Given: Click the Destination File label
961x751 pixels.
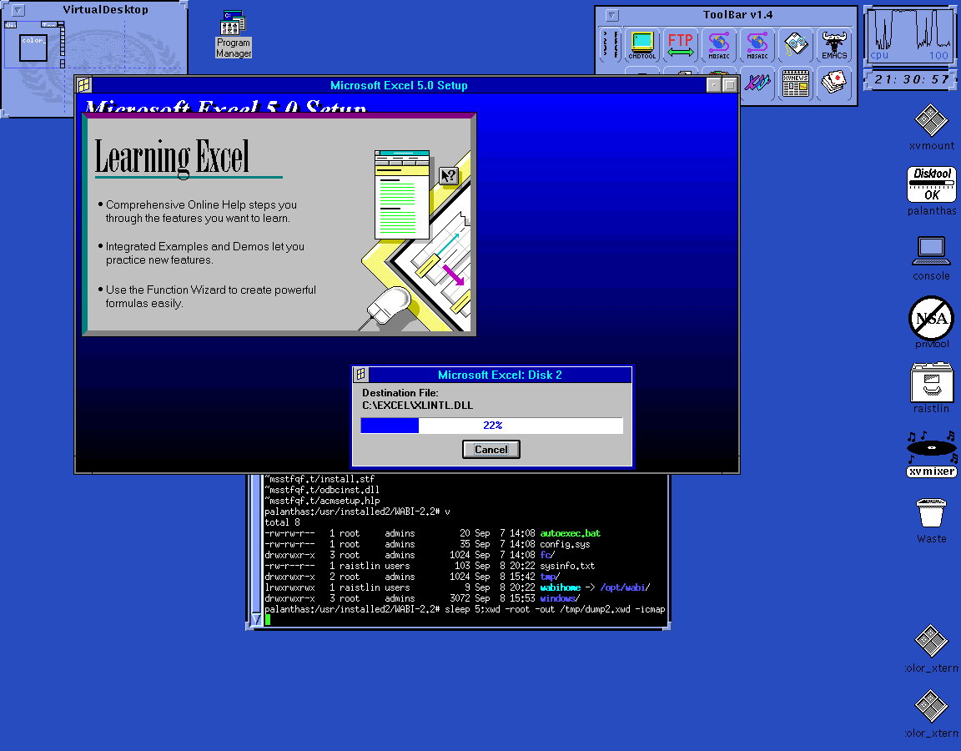Looking at the screenshot, I should (400, 392).
